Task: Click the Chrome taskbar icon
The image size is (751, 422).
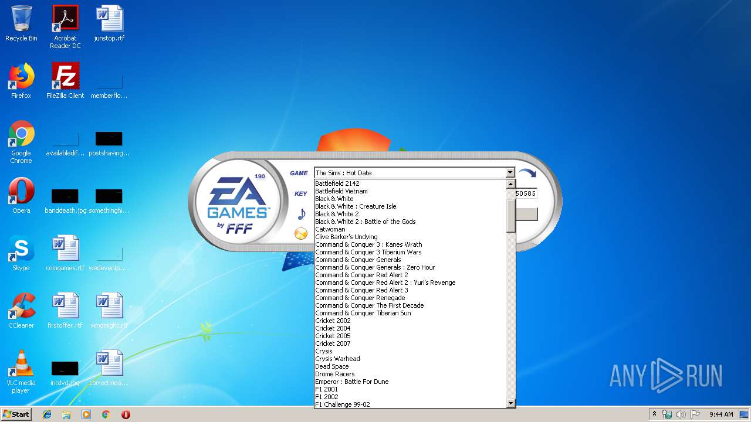Action: pyautogui.click(x=106, y=414)
